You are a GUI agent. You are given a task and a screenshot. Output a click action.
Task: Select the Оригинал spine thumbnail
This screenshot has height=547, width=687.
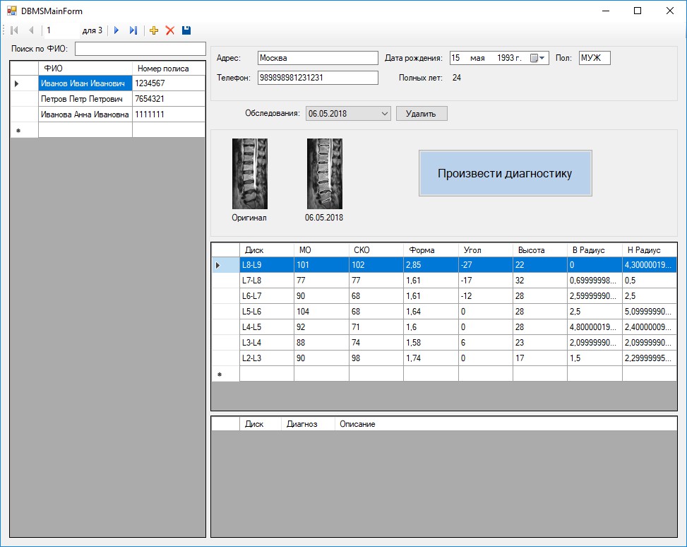(249, 174)
